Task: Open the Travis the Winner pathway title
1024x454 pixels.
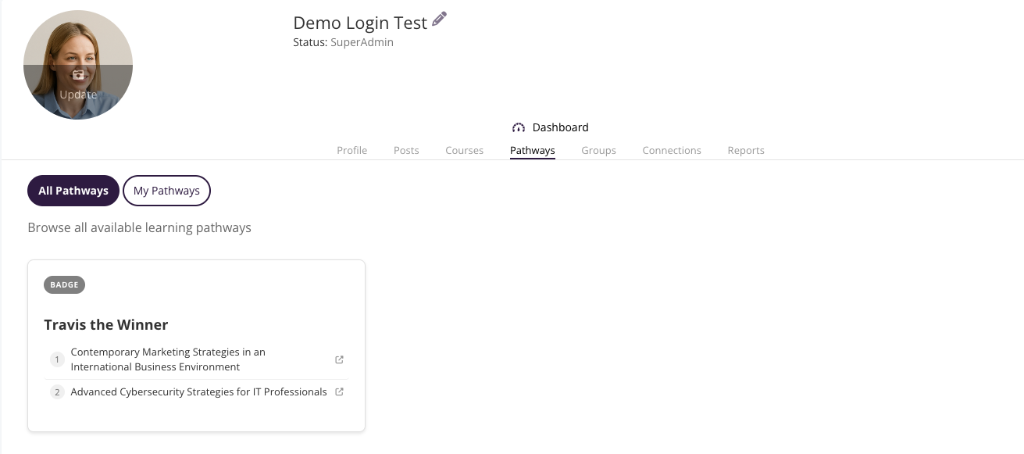Action: pos(106,324)
